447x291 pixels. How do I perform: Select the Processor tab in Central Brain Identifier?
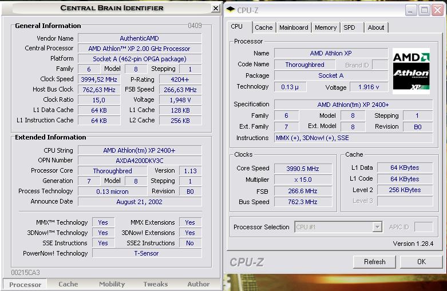(25, 285)
